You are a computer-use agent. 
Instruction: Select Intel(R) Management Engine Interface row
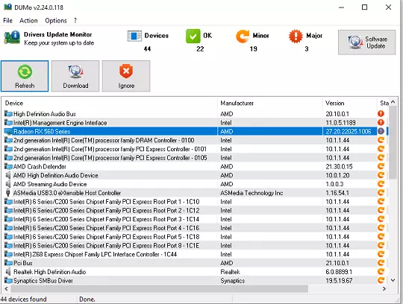(x=196, y=123)
